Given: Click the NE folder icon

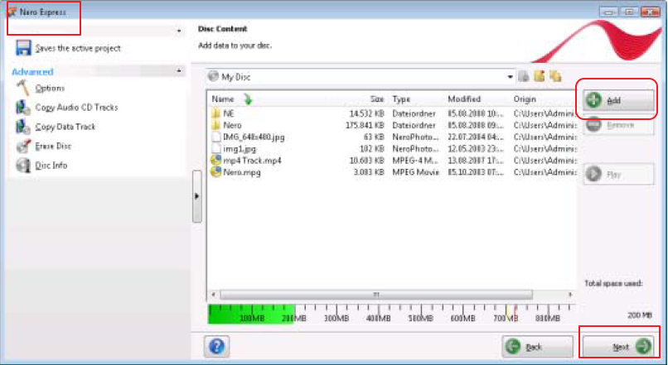Looking at the screenshot, I should (x=216, y=113).
